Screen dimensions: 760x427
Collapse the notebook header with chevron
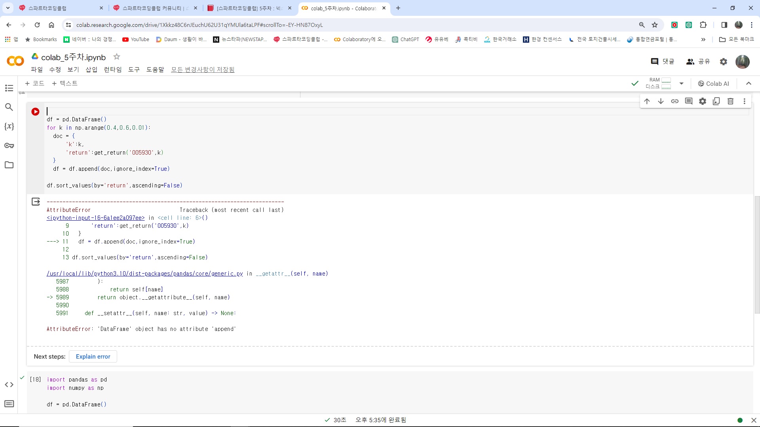749,83
